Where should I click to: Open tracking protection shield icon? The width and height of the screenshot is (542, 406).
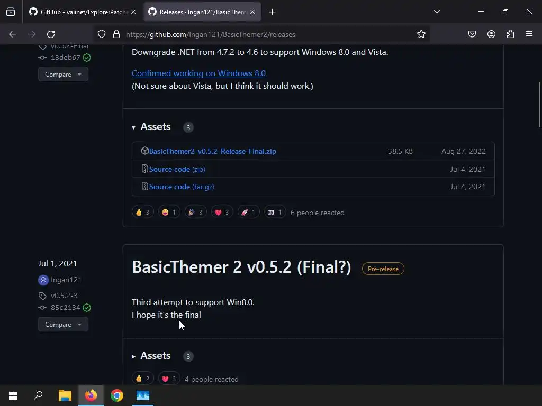(101, 34)
